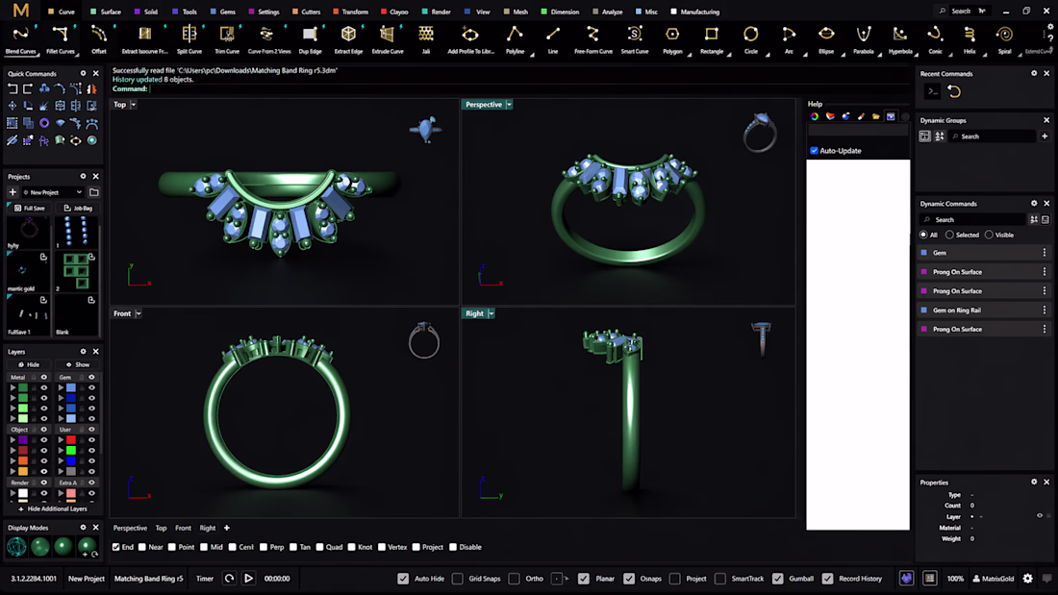Open the Perspective viewport dropdown arrow
The image size is (1058, 595).
click(x=509, y=105)
